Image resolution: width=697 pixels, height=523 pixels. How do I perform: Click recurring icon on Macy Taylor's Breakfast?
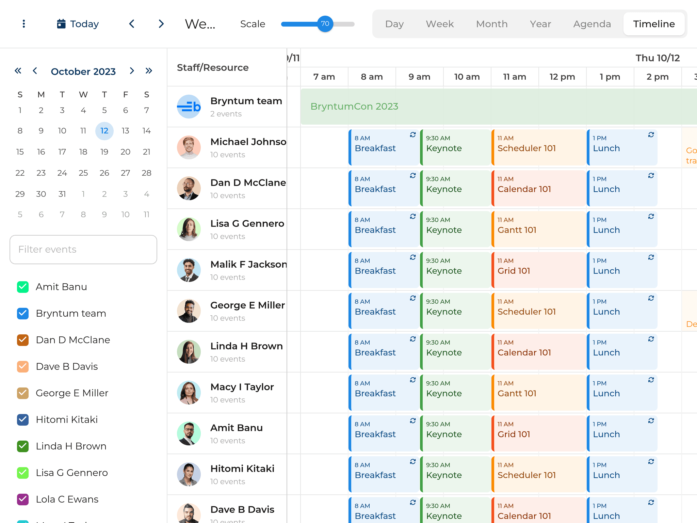(413, 380)
